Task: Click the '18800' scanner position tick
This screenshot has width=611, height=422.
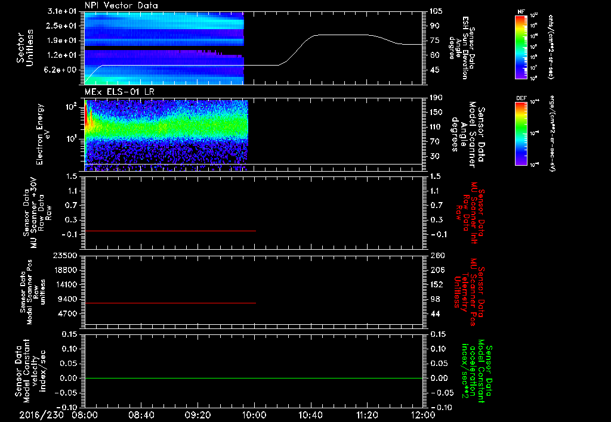Action: click(66, 270)
